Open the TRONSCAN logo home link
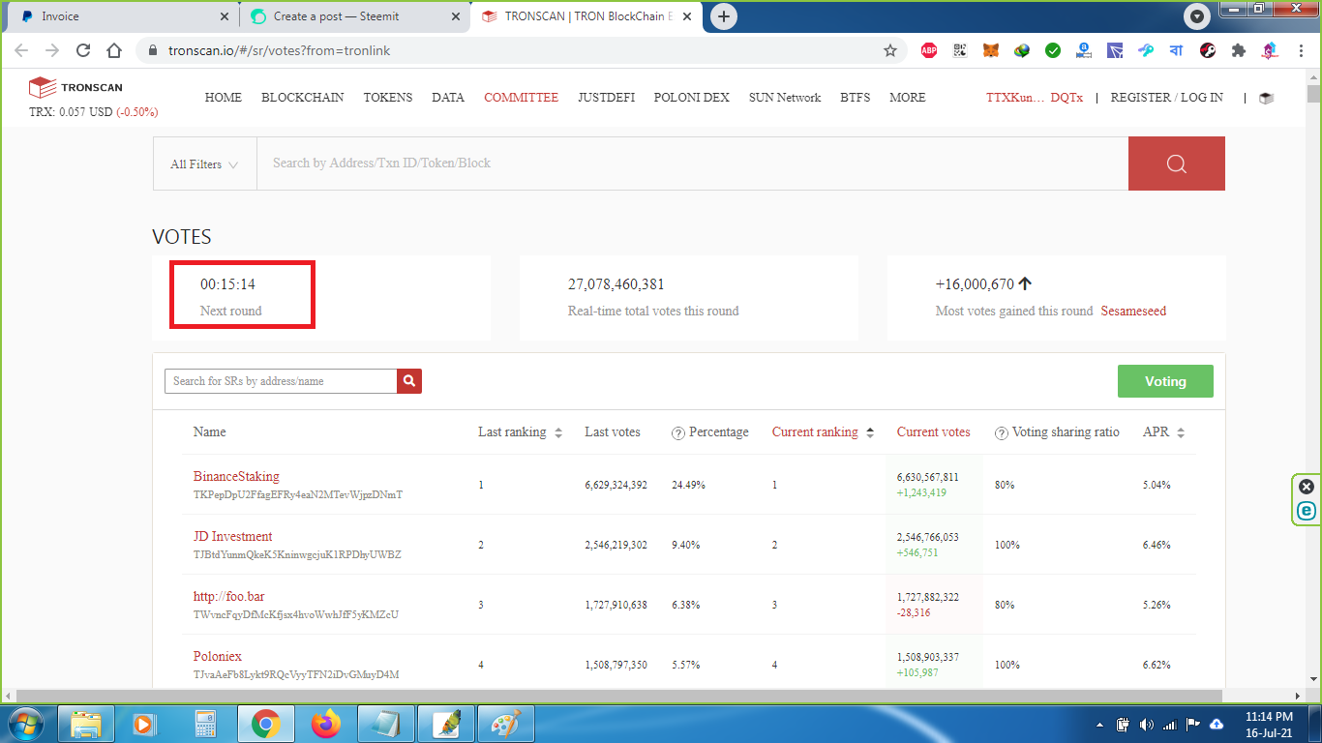 75,88
